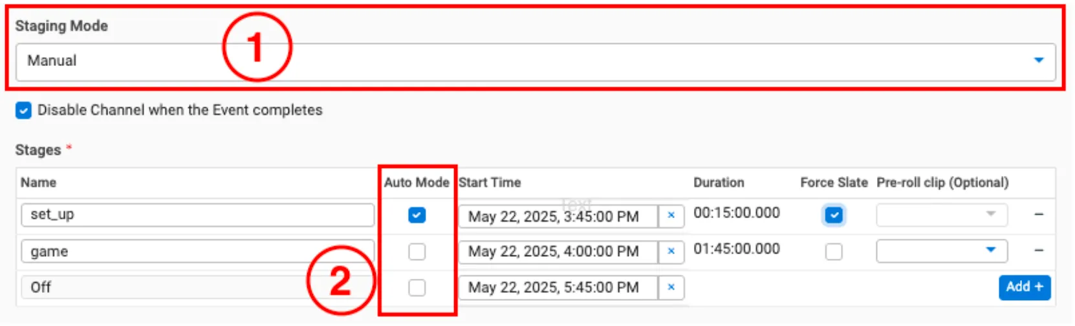Screen dimensions: 1075x326
Task: Clear the Off stage start time
Action: [x=671, y=288]
